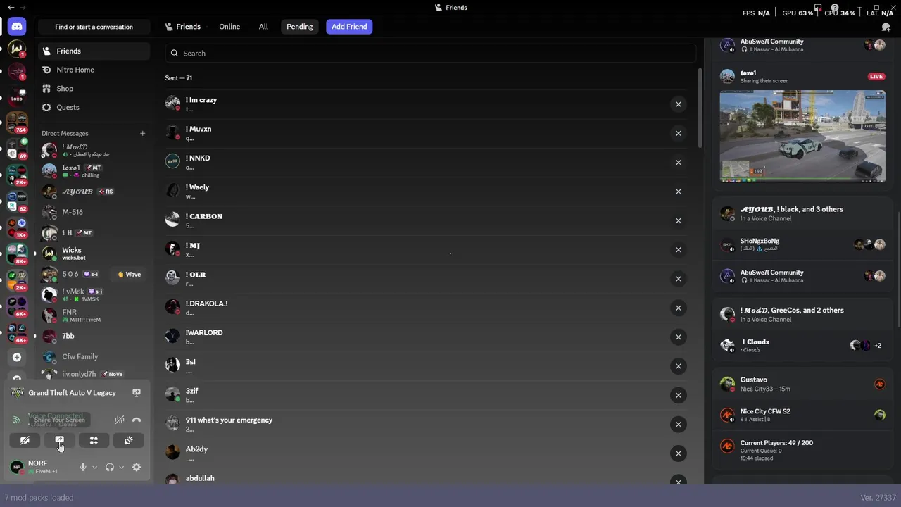Create a DM with plus icon

click(x=142, y=133)
